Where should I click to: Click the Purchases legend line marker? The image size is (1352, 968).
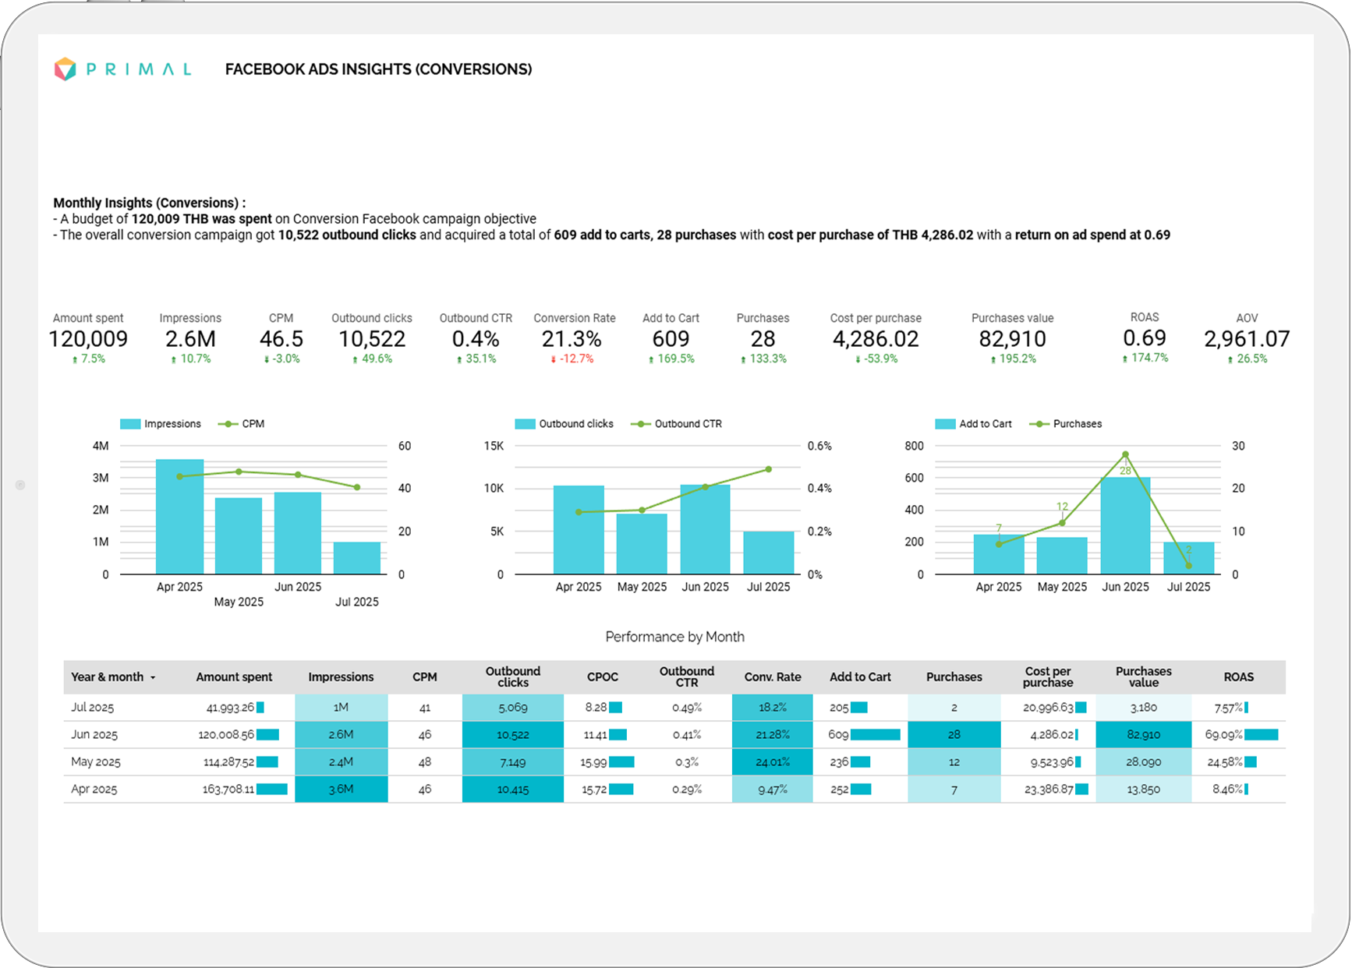[1039, 424]
